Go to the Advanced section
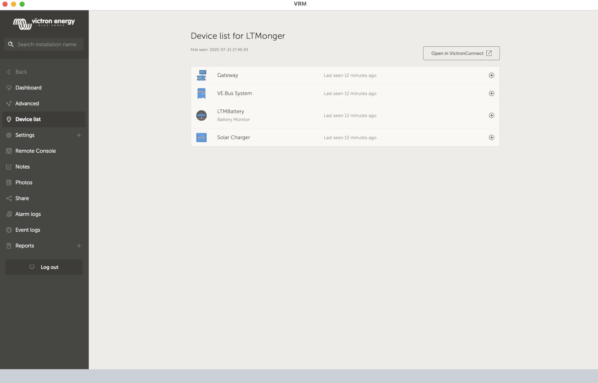Viewport: 598px width, 383px height. (x=44, y=104)
